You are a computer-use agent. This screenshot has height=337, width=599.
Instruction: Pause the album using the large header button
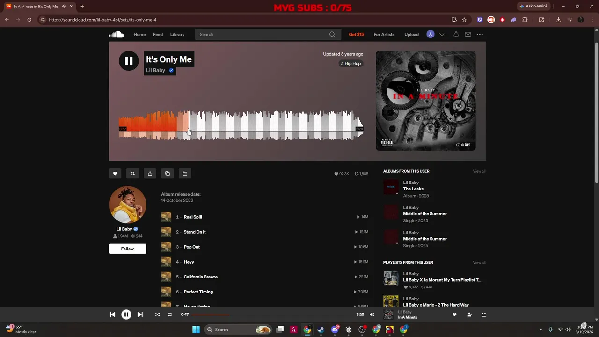coord(129,61)
